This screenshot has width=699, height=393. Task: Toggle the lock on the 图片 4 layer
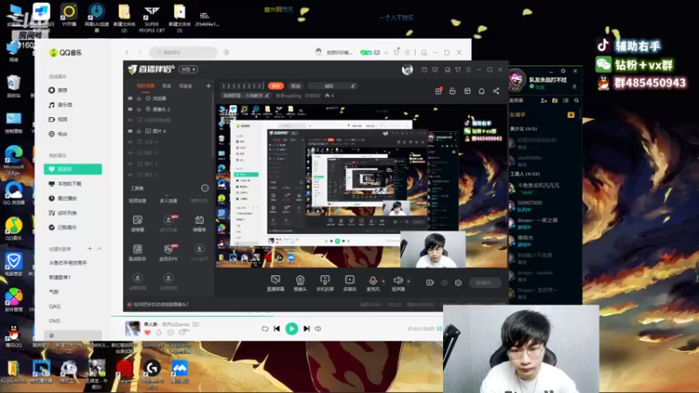pyautogui.click(x=139, y=131)
